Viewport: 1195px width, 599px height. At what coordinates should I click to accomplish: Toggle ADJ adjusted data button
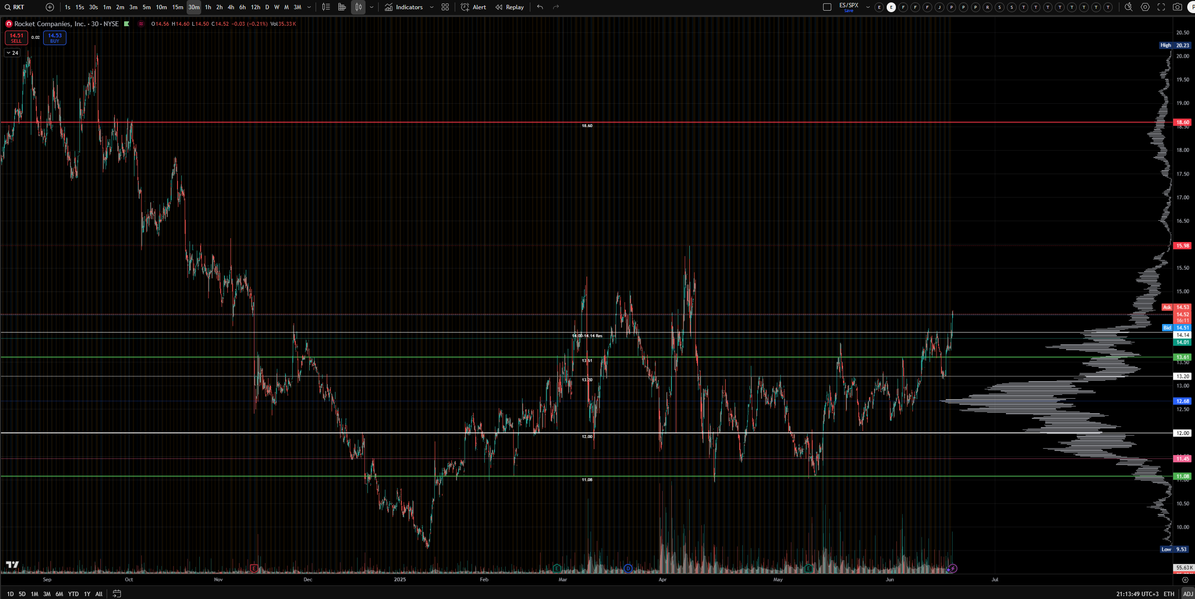pyautogui.click(x=1188, y=594)
